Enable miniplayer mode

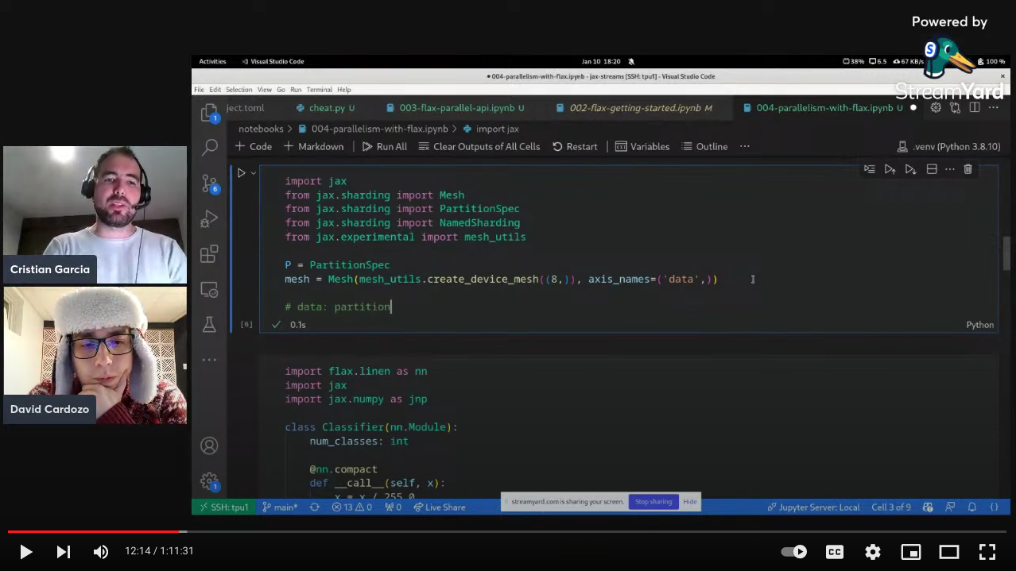911,551
